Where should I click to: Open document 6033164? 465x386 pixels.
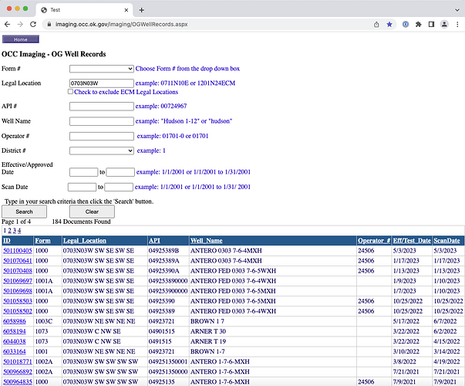coord(15,351)
